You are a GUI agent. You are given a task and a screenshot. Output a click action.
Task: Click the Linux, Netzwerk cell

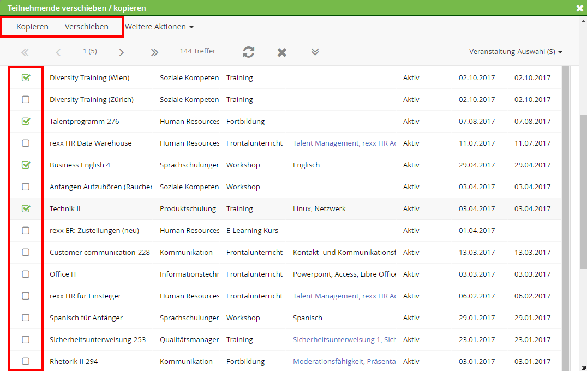(x=319, y=208)
